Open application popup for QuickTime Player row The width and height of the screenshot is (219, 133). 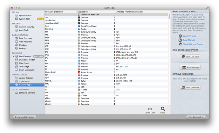114,26
